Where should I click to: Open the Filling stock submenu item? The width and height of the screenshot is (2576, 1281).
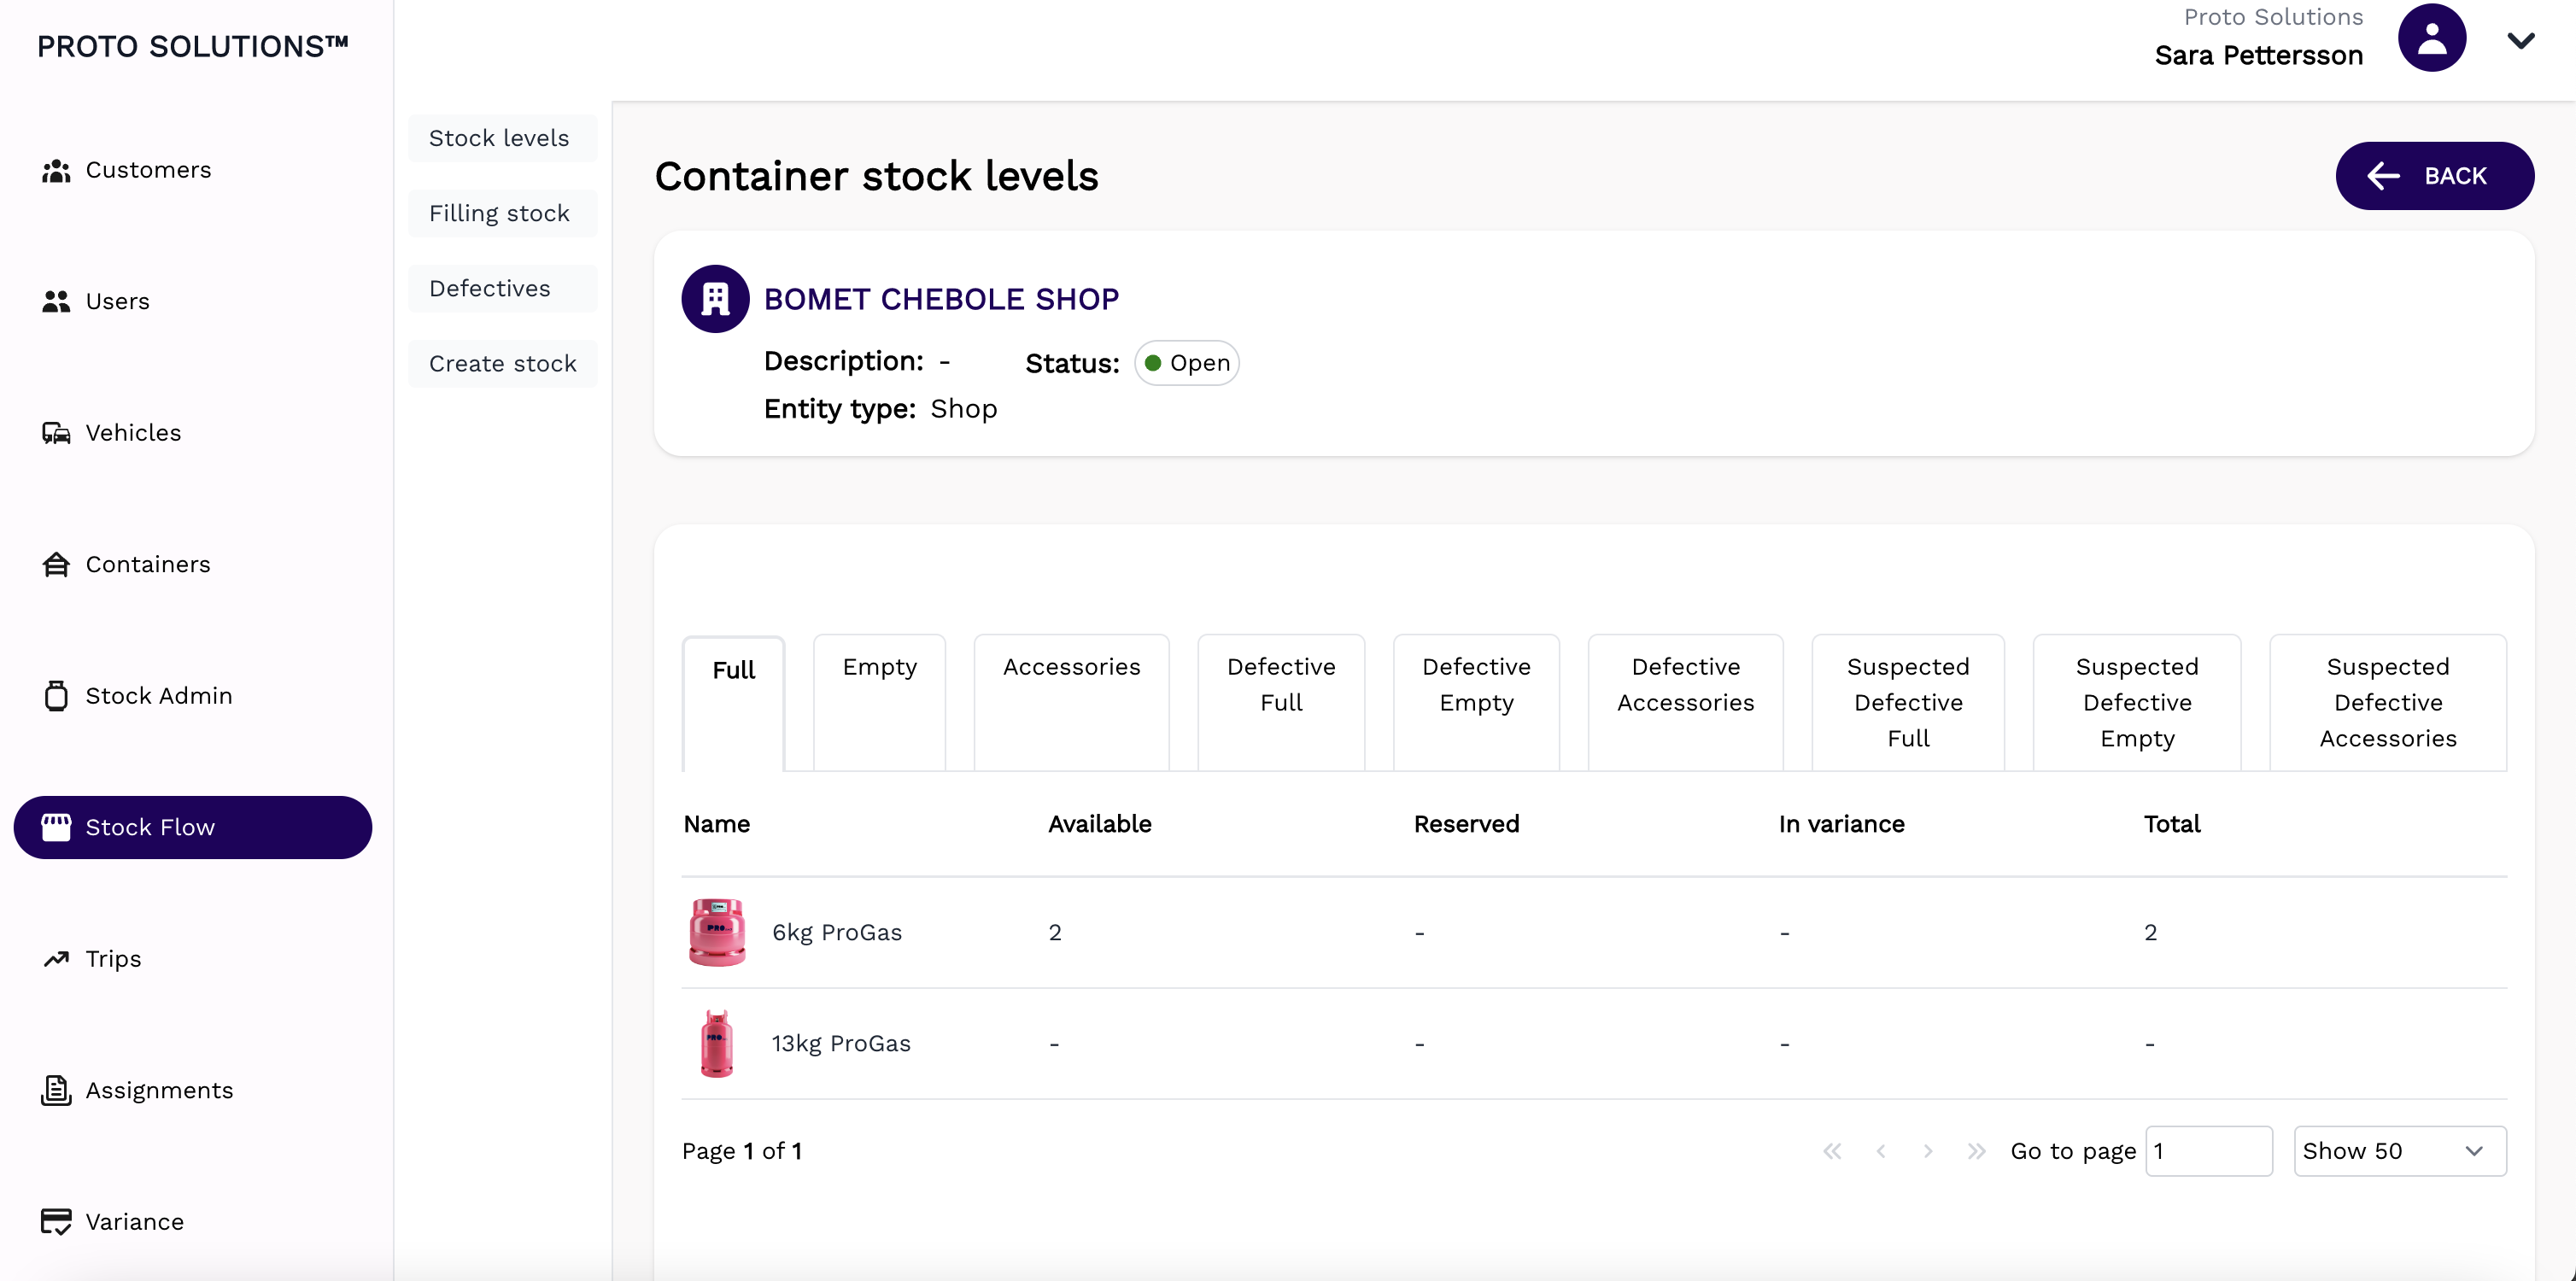[x=502, y=213]
